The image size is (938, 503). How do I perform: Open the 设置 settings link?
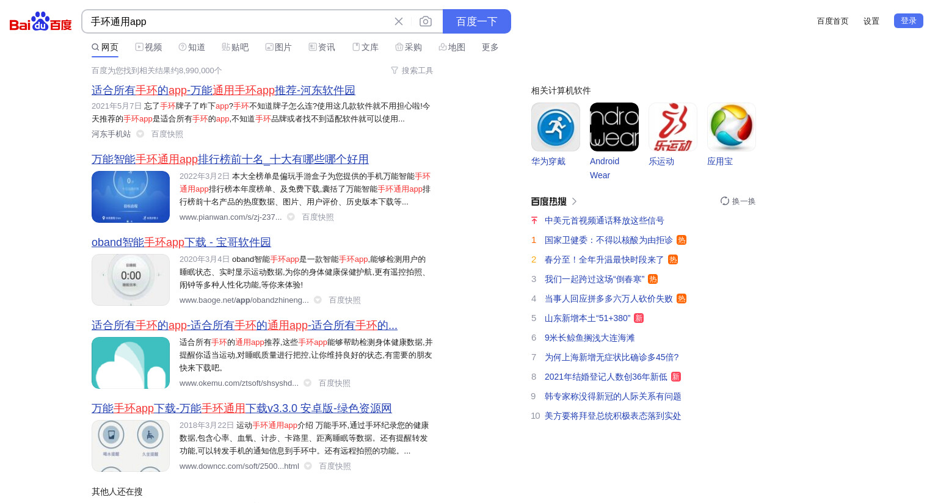click(871, 21)
